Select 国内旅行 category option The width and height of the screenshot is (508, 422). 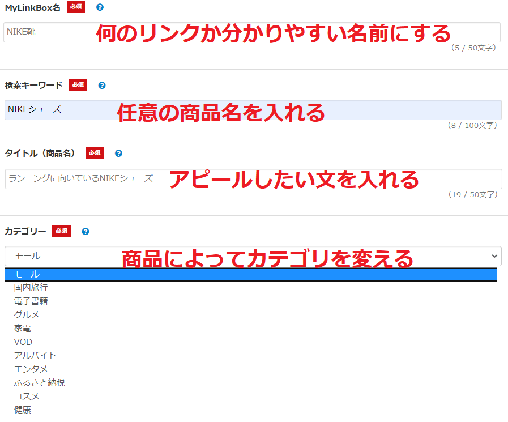tap(251, 288)
